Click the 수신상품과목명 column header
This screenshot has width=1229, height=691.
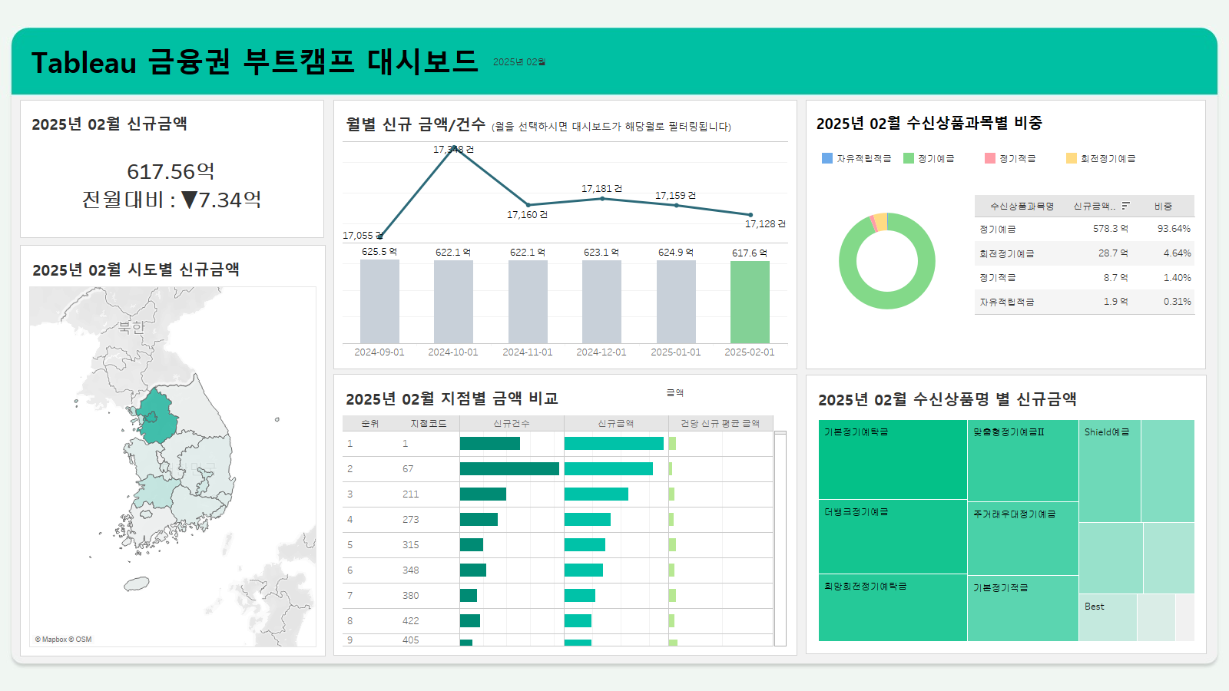[x=1022, y=207]
